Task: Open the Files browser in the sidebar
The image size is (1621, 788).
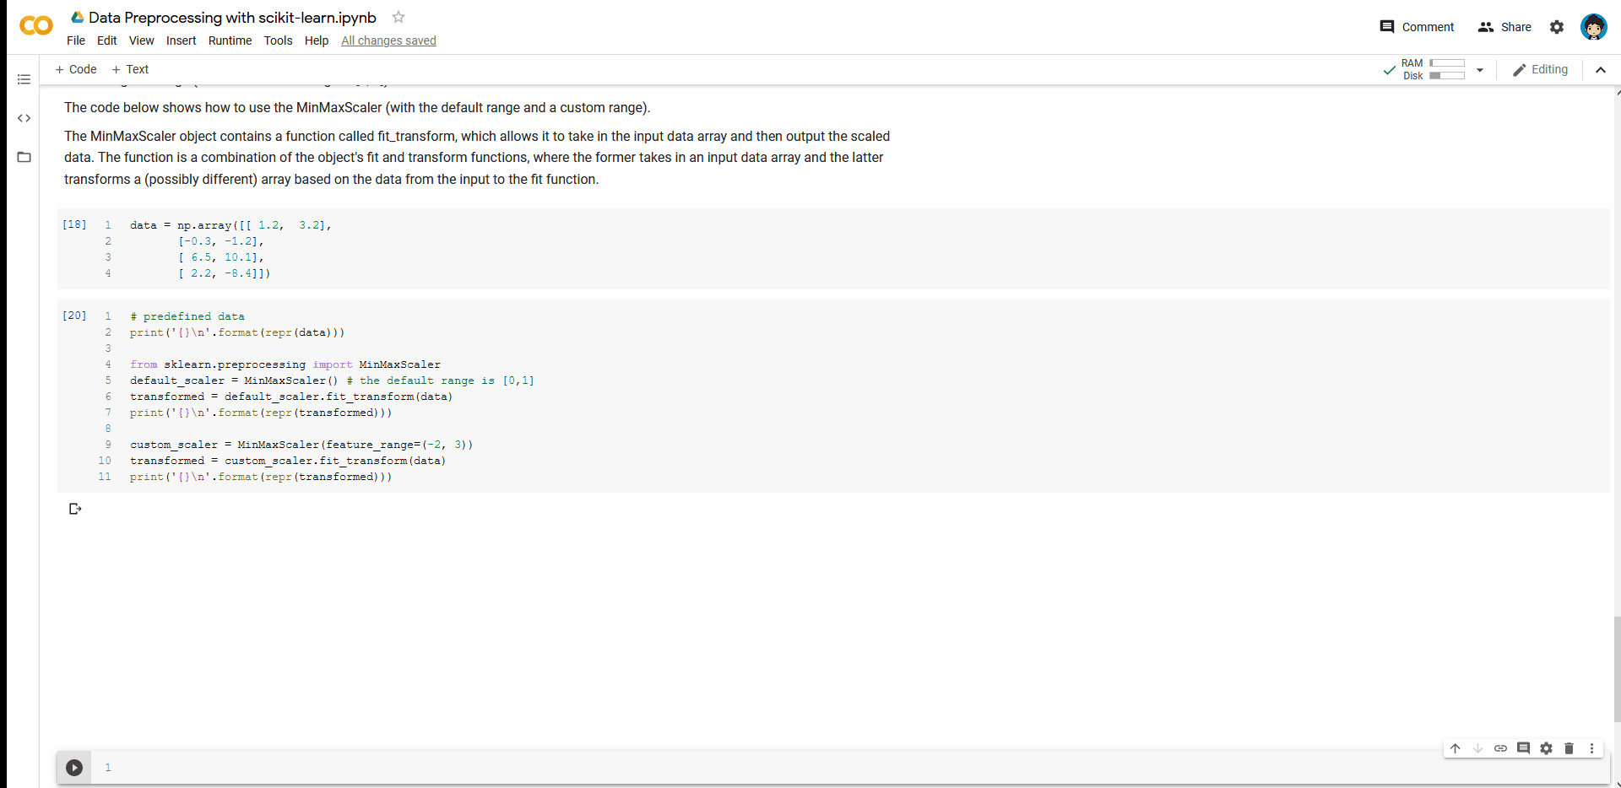Action: coord(24,157)
